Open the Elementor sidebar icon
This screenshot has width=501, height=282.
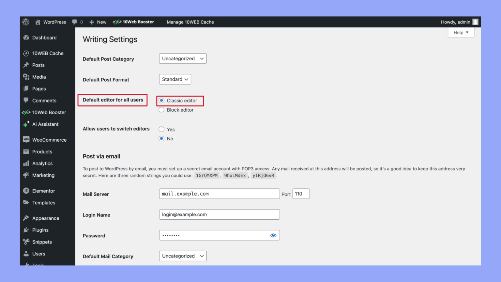click(26, 191)
